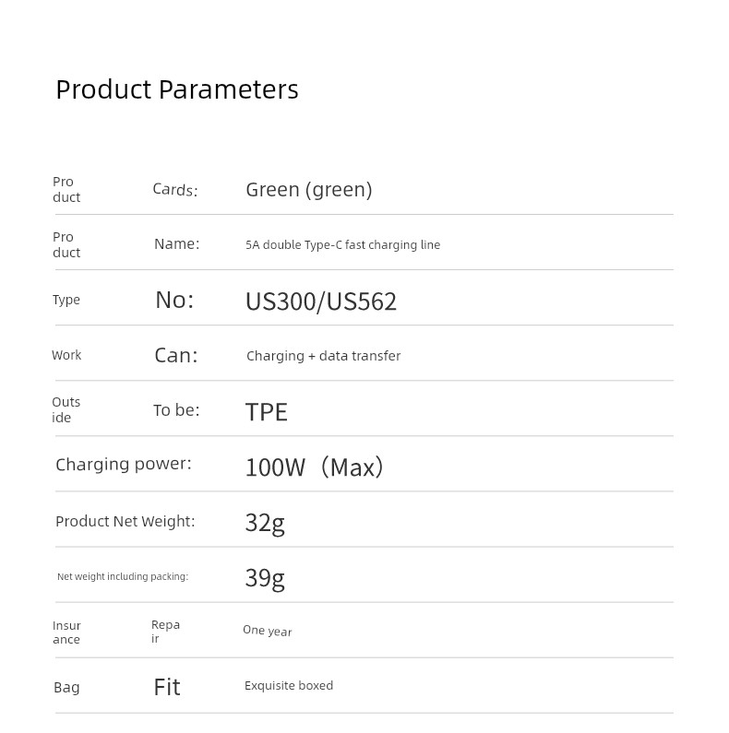Click the US300/US562 model number
The width and height of the screenshot is (729, 733).
click(320, 301)
